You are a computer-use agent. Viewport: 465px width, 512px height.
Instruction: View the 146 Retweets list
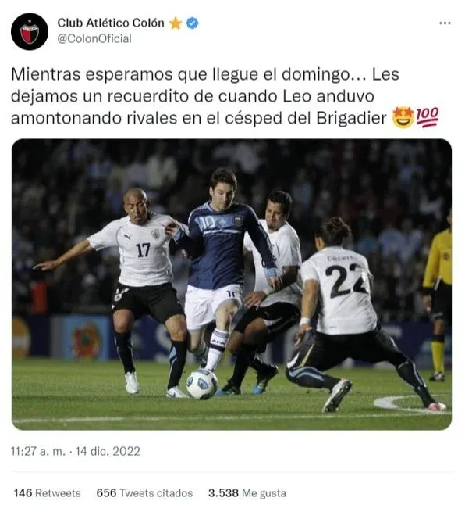[48, 492]
